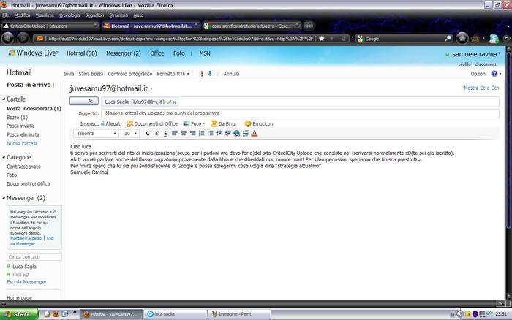
Task: Open the File menu
Action: 6,15
